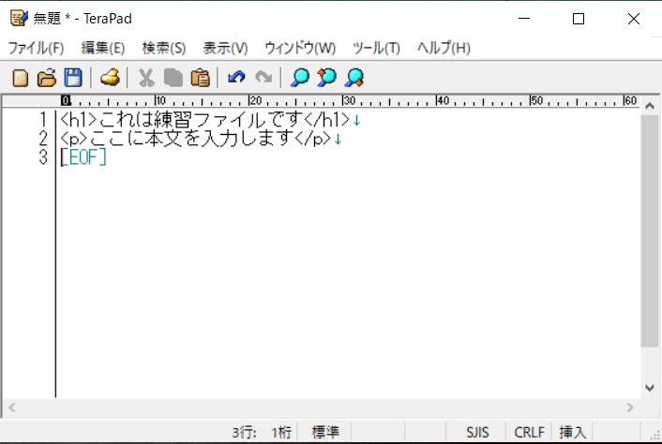The image size is (662, 444).
Task: Open the 表示(V) menu
Action: 225,48
